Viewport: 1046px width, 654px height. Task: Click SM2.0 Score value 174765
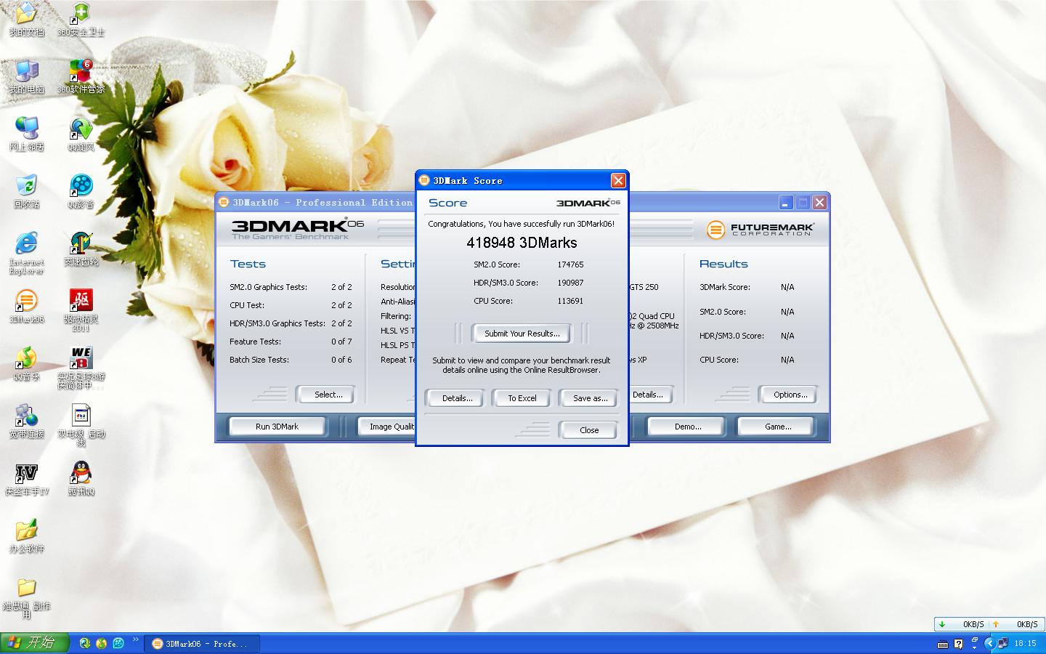click(x=570, y=265)
